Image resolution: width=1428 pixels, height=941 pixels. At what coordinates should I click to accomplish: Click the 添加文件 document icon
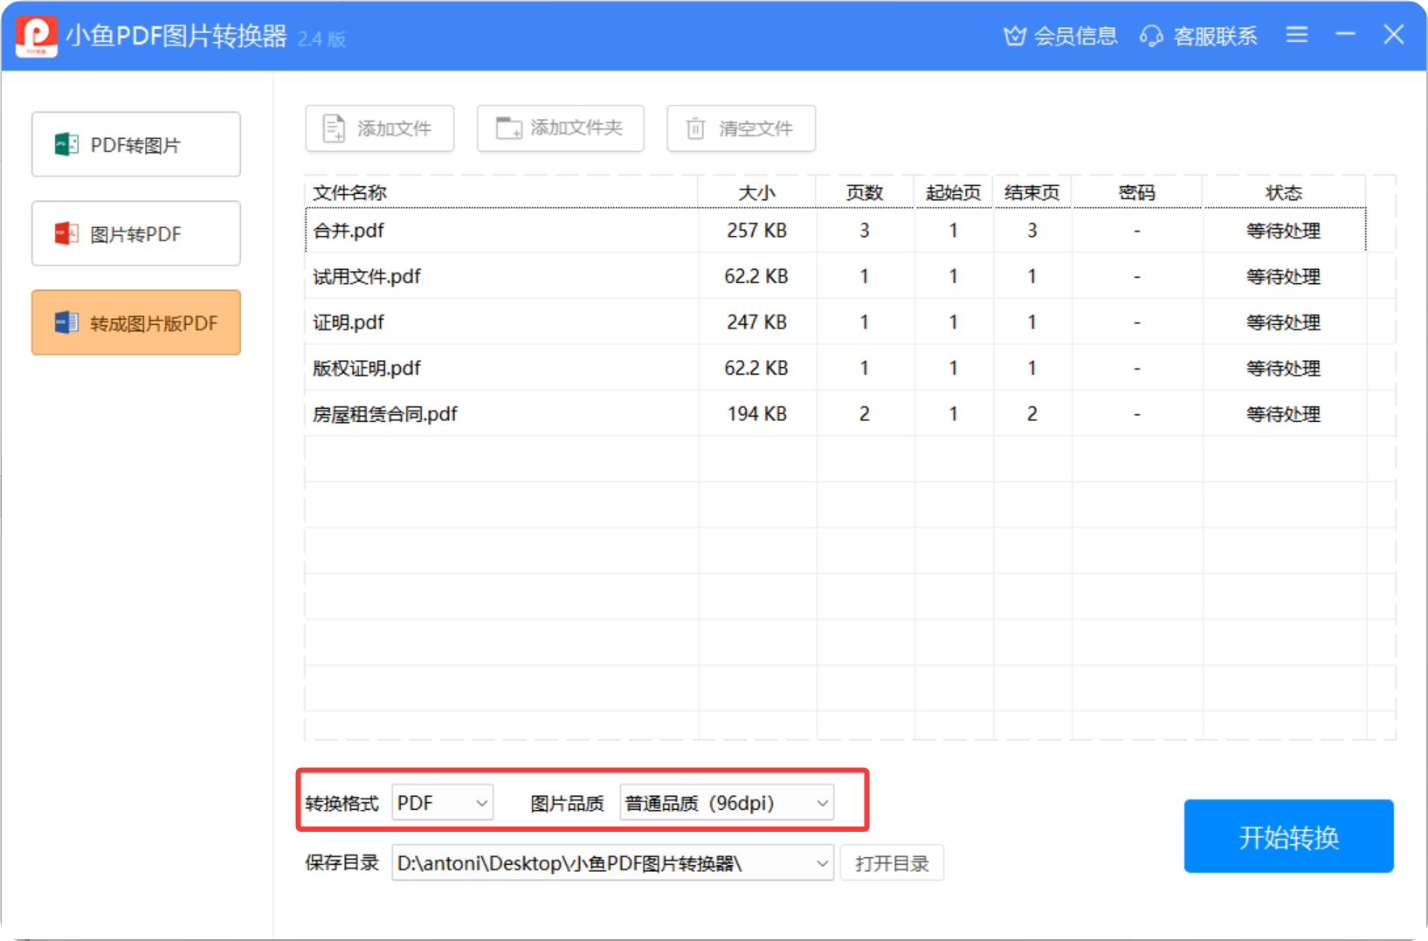click(x=334, y=128)
